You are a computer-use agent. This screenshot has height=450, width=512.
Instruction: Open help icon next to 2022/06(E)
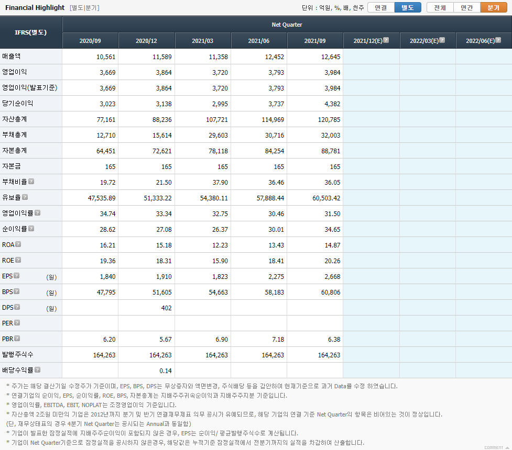(498, 40)
